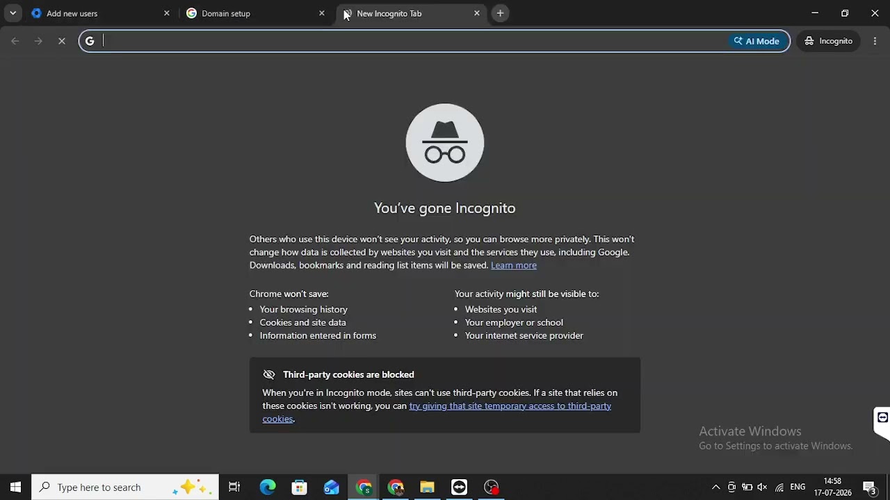Go forward with the forward arrow
890x500 pixels.
tap(39, 41)
